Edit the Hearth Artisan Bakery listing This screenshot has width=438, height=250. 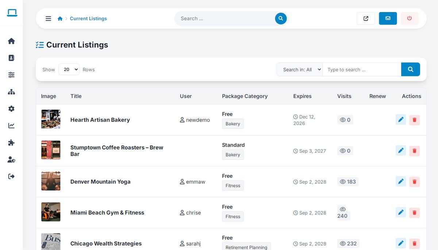(401, 120)
